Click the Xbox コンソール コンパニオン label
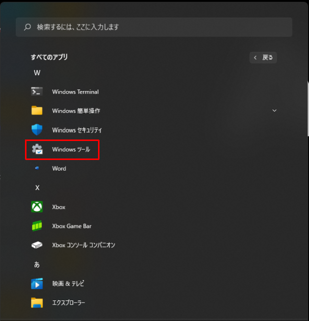This screenshot has height=321, width=309. (83, 245)
